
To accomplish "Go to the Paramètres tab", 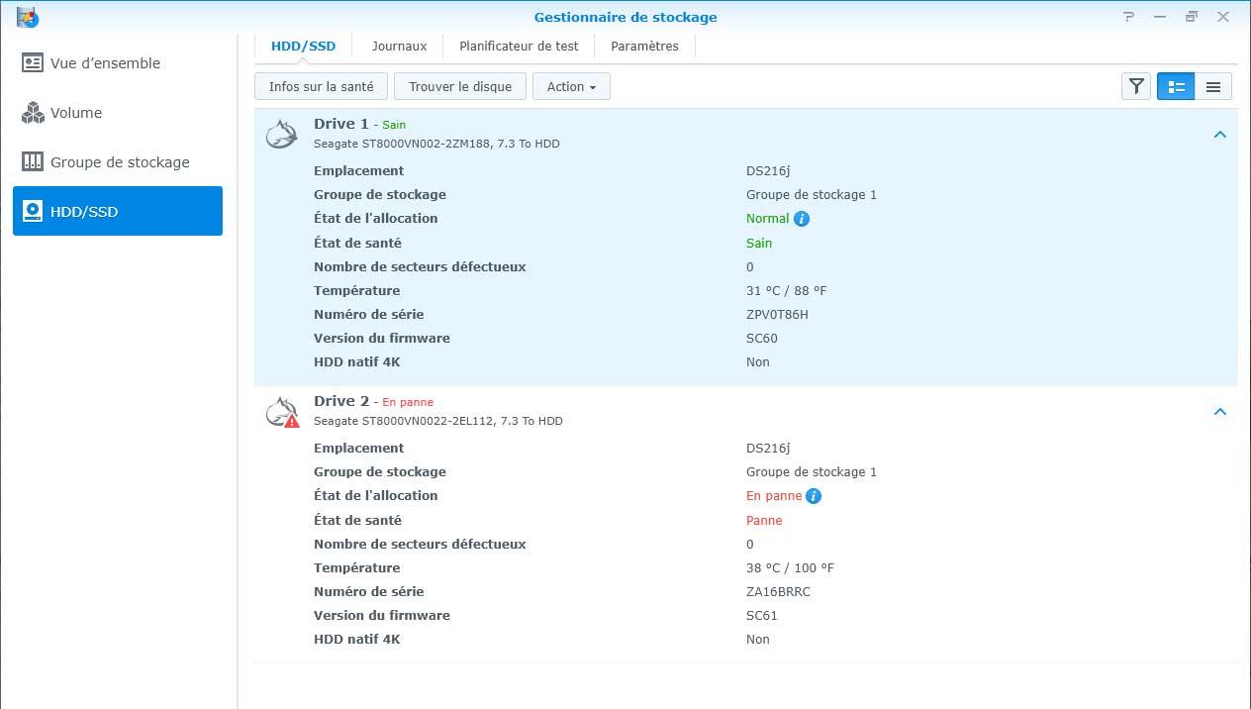I will [644, 47].
